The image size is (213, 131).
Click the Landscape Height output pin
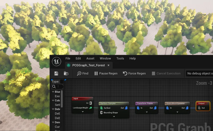(x=91, y=108)
